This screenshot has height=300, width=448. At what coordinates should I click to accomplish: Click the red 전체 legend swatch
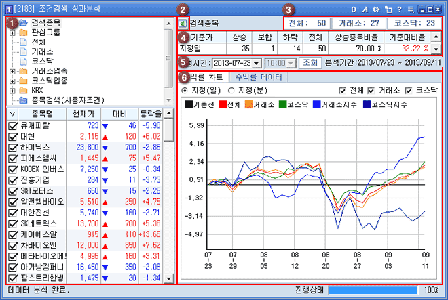221,105
